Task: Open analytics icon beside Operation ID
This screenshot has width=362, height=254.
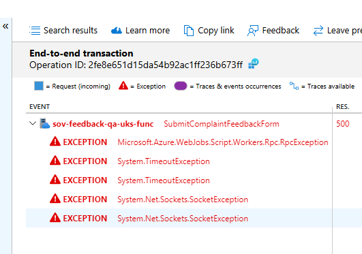Action: click(x=253, y=64)
